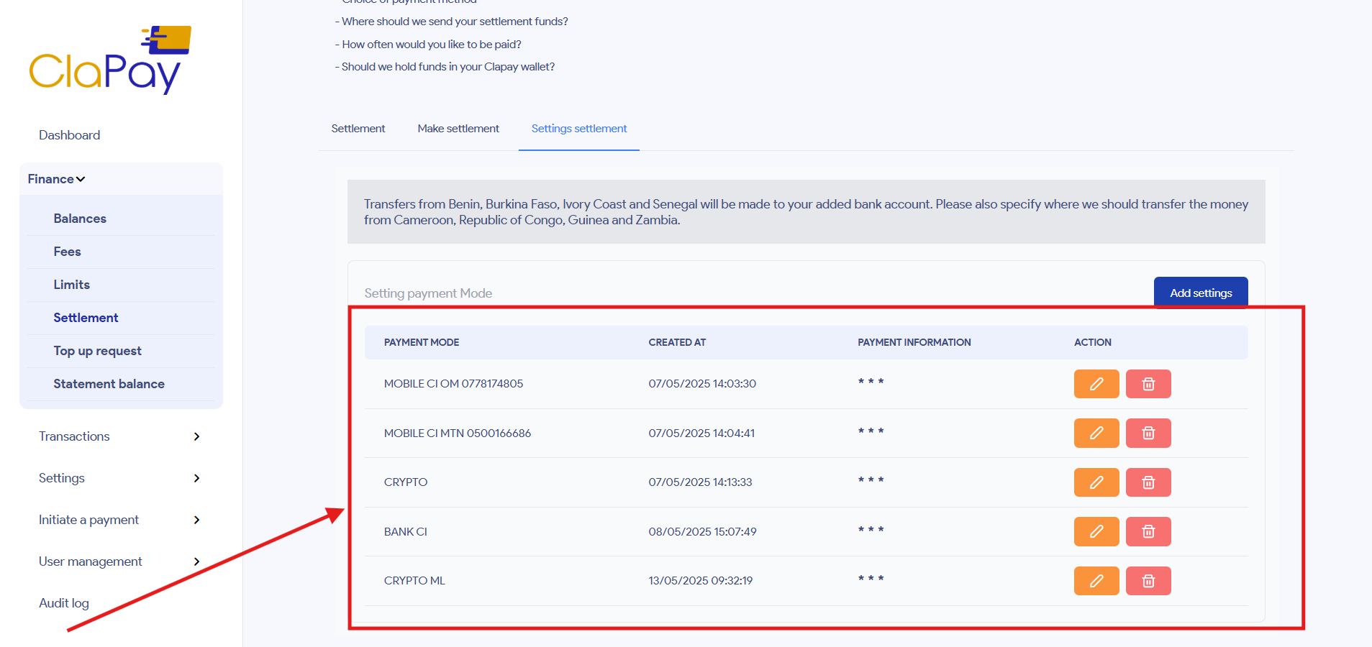The height and width of the screenshot is (647, 1372).
Task: Switch to the Make settlement tab
Action: click(458, 129)
